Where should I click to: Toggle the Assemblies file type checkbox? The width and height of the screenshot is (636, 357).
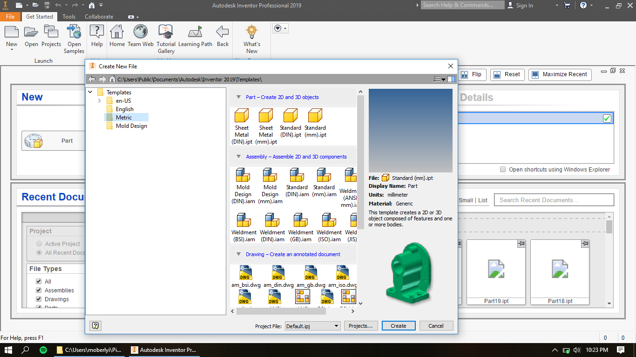pos(39,290)
